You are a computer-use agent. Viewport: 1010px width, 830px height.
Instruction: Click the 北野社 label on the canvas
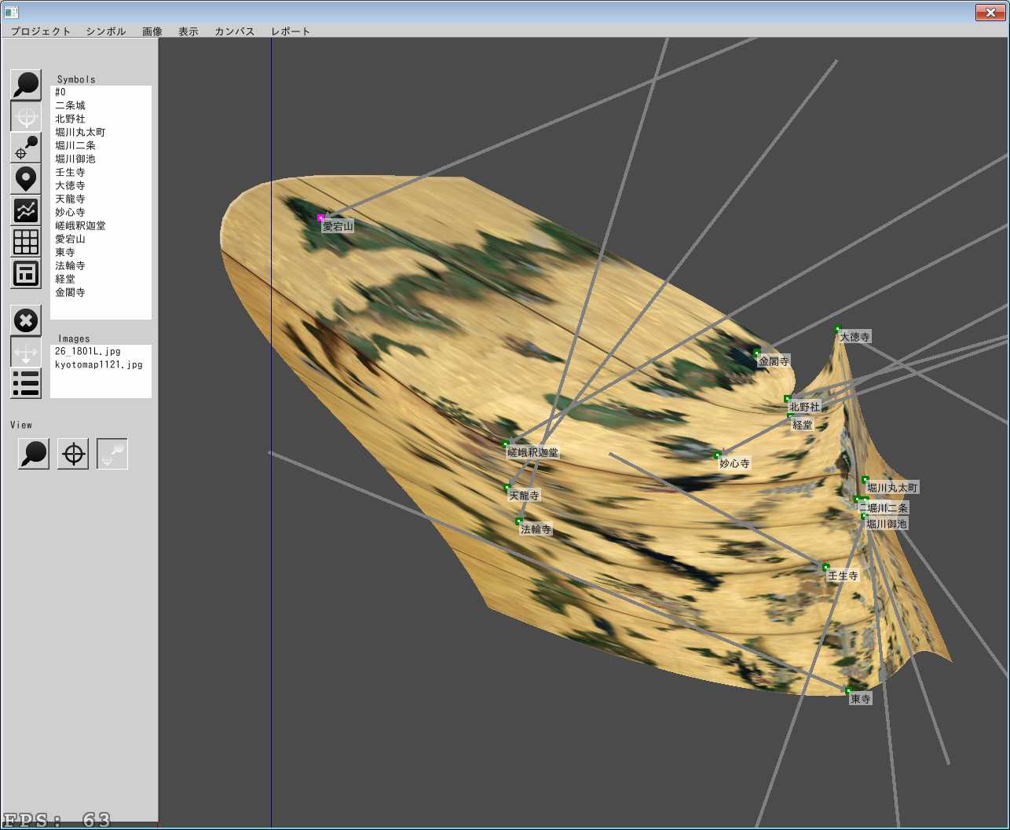[805, 407]
